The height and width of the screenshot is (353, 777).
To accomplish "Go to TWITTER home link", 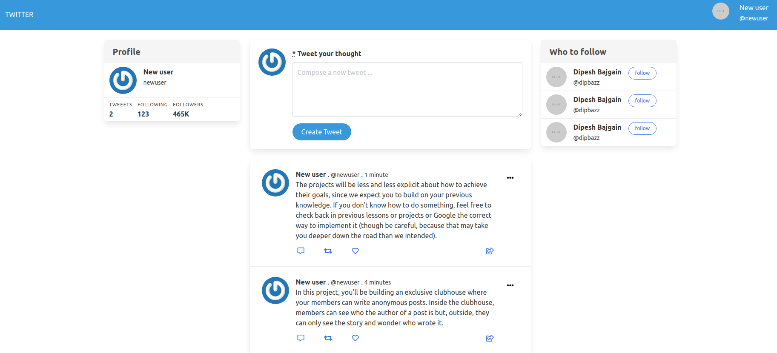I will (19, 14).
